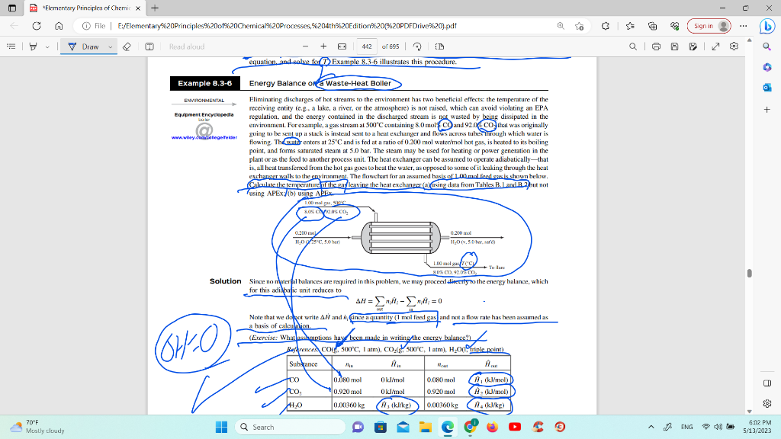Open Edge settings and more menu
This screenshot has height=439, width=781.
(744, 24)
